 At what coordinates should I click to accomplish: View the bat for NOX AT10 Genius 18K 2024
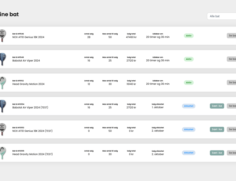[x=231, y=36]
